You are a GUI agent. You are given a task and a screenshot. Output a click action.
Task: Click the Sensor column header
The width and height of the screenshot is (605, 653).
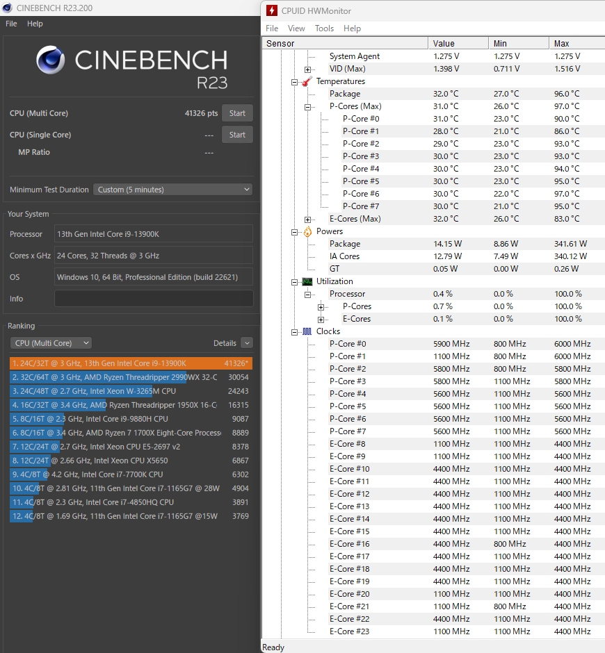[x=345, y=43]
